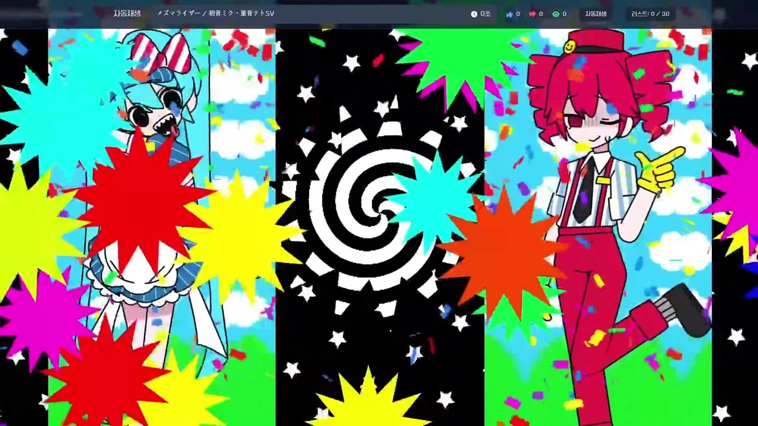Viewport: 758px width, 426px height.
Task: Click the clock timer icon
Action: pyautogui.click(x=474, y=14)
